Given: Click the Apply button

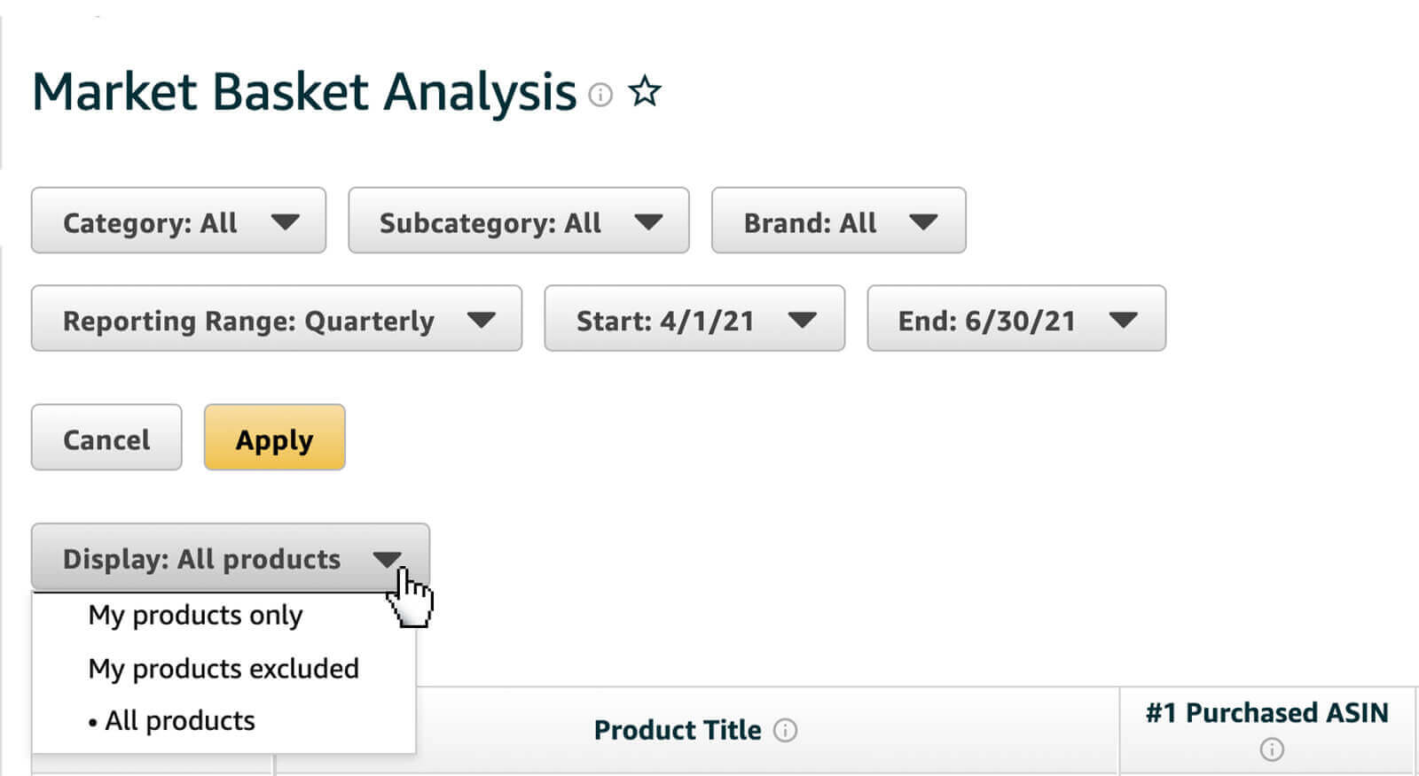Looking at the screenshot, I should click(274, 437).
